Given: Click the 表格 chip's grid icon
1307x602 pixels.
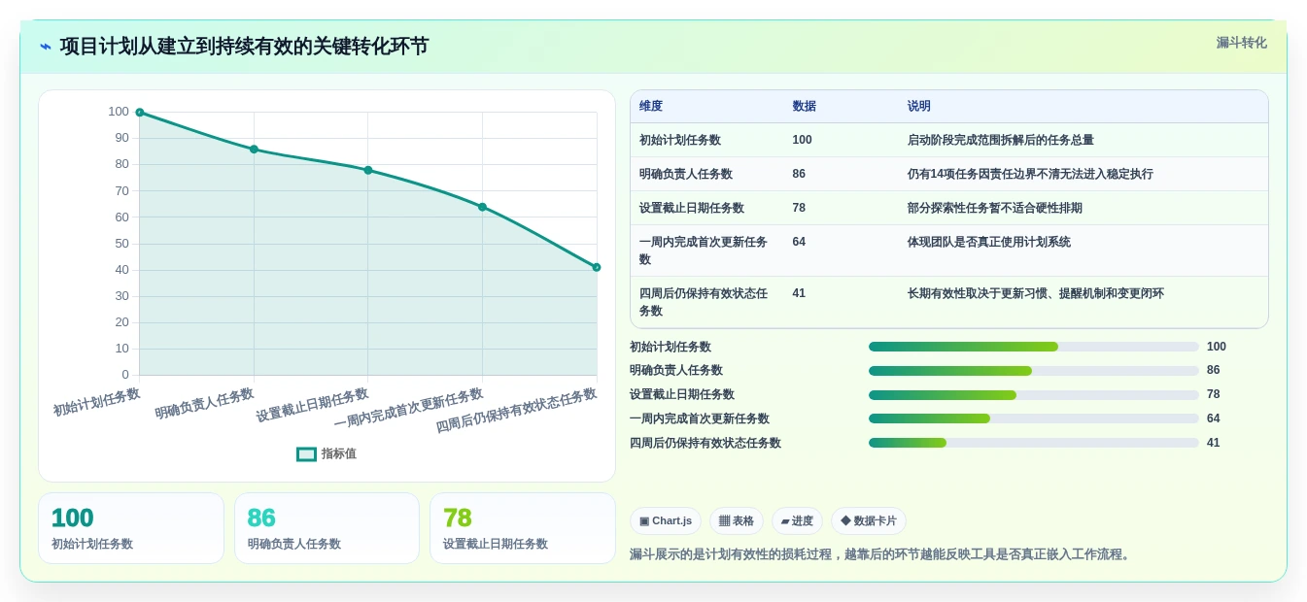Looking at the screenshot, I should 724,521.
